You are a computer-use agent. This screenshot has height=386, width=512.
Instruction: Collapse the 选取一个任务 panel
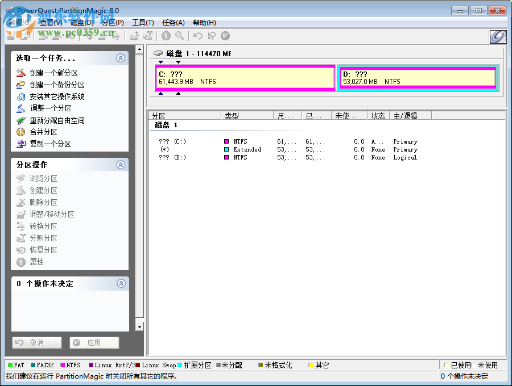click(120, 57)
